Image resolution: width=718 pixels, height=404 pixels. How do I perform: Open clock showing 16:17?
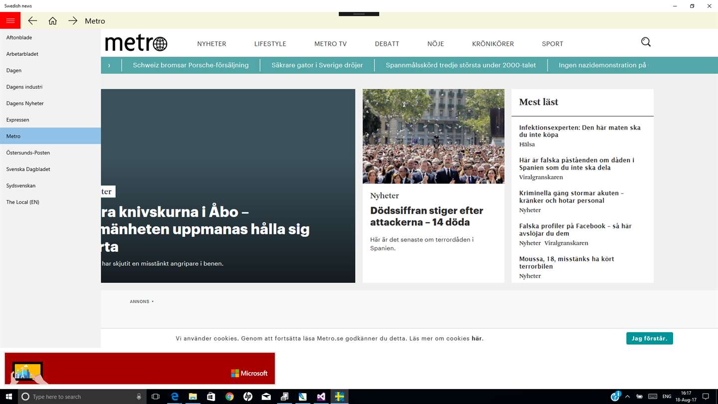tap(686, 397)
